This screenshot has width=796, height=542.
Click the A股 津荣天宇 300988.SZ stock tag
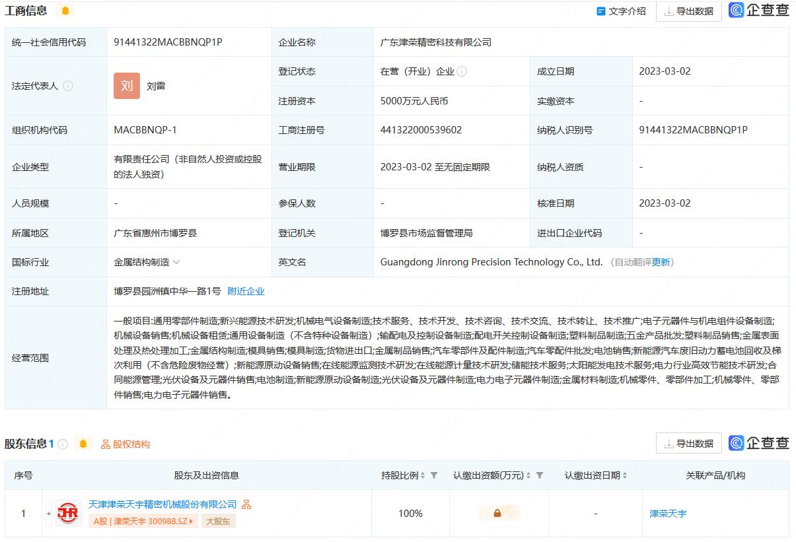click(x=143, y=521)
